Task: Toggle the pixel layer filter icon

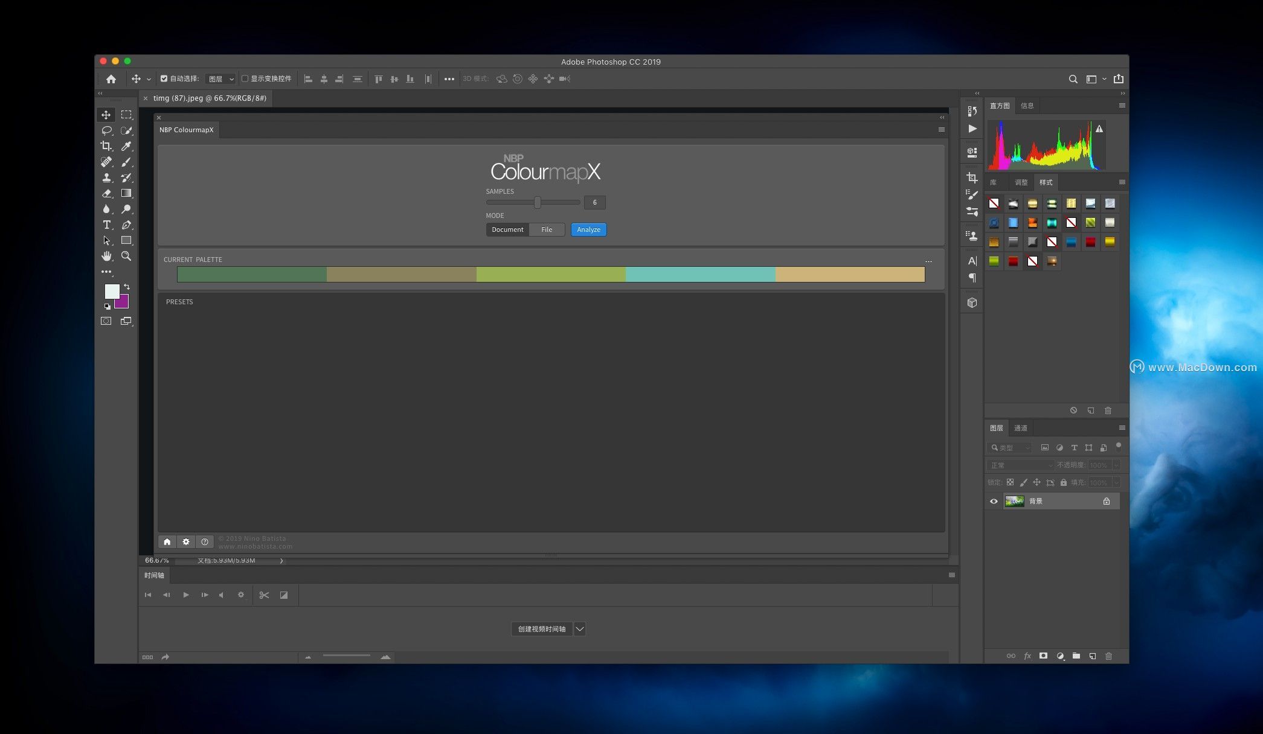Action: click(x=1044, y=448)
